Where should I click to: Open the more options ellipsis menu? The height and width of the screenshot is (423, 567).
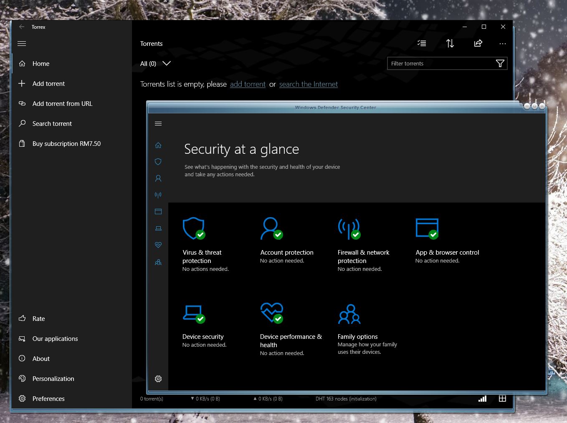[x=502, y=43]
